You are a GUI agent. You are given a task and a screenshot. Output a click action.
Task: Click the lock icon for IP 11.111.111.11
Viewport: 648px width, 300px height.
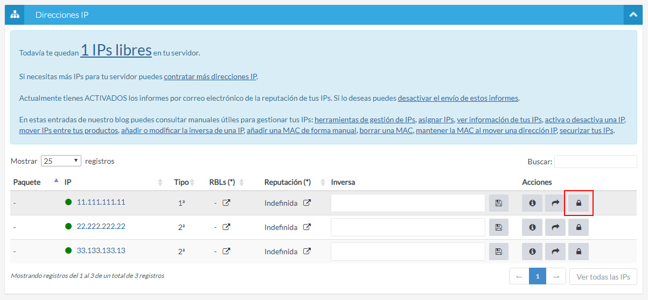(579, 203)
